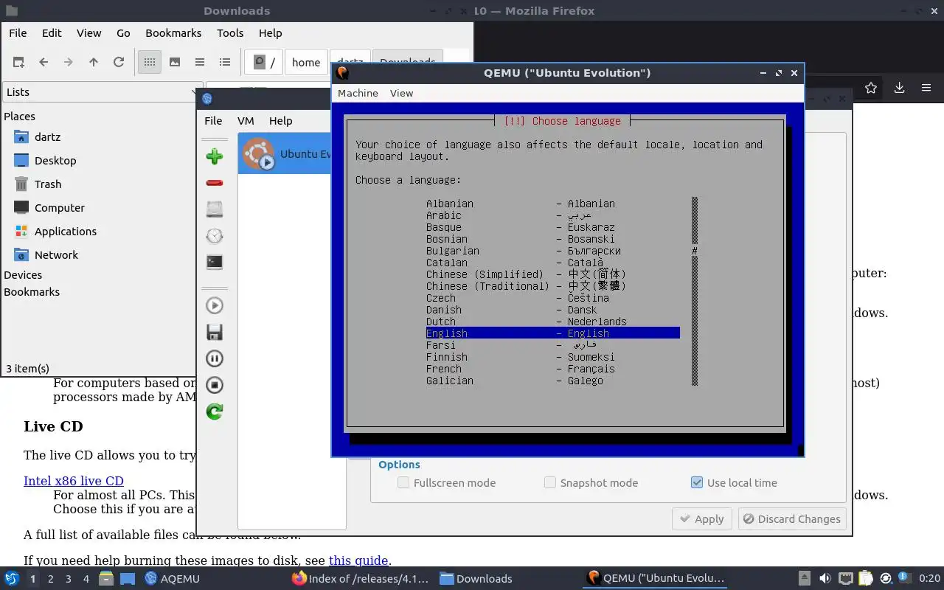Open QEMU View menu

401,93
